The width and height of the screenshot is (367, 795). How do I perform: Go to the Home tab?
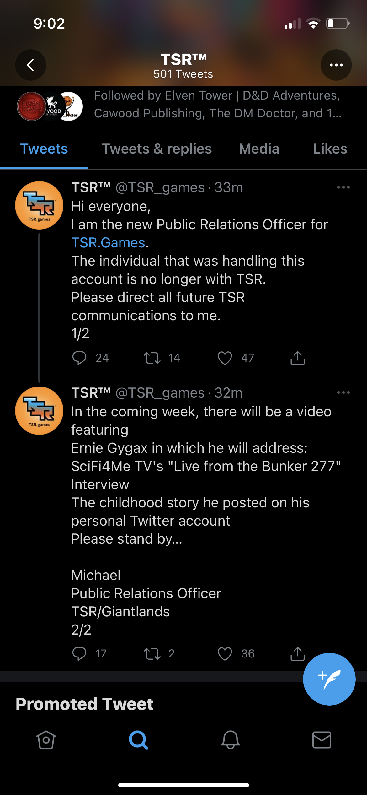tap(46, 740)
